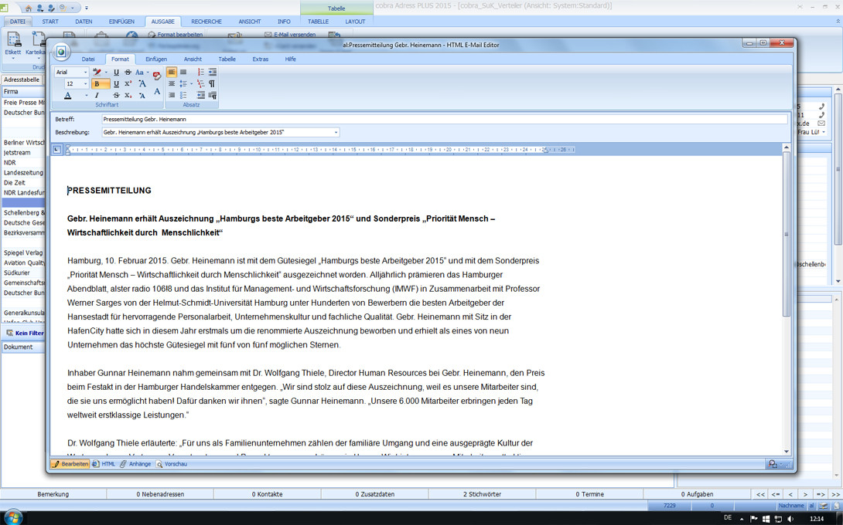The image size is (843, 525).
Task: Open the Arial font name dropdown
Action: point(85,73)
